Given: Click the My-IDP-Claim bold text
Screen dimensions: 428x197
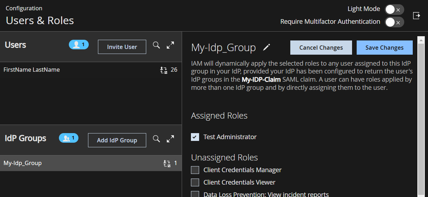Looking at the screenshot, I should 261,80.
